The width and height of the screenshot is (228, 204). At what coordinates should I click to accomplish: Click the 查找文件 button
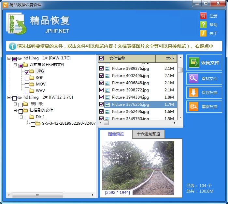tap(204, 78)
